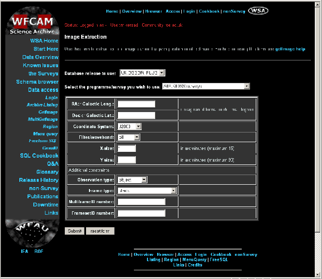Open the ROE link below WFAU logo
This screenshot has height=279, width=322.
point(39,251)
